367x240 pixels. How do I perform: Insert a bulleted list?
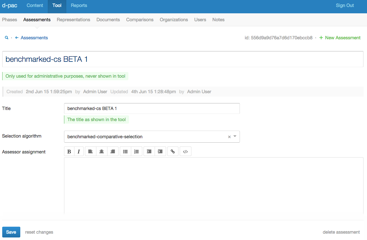[x=126, y=152]
